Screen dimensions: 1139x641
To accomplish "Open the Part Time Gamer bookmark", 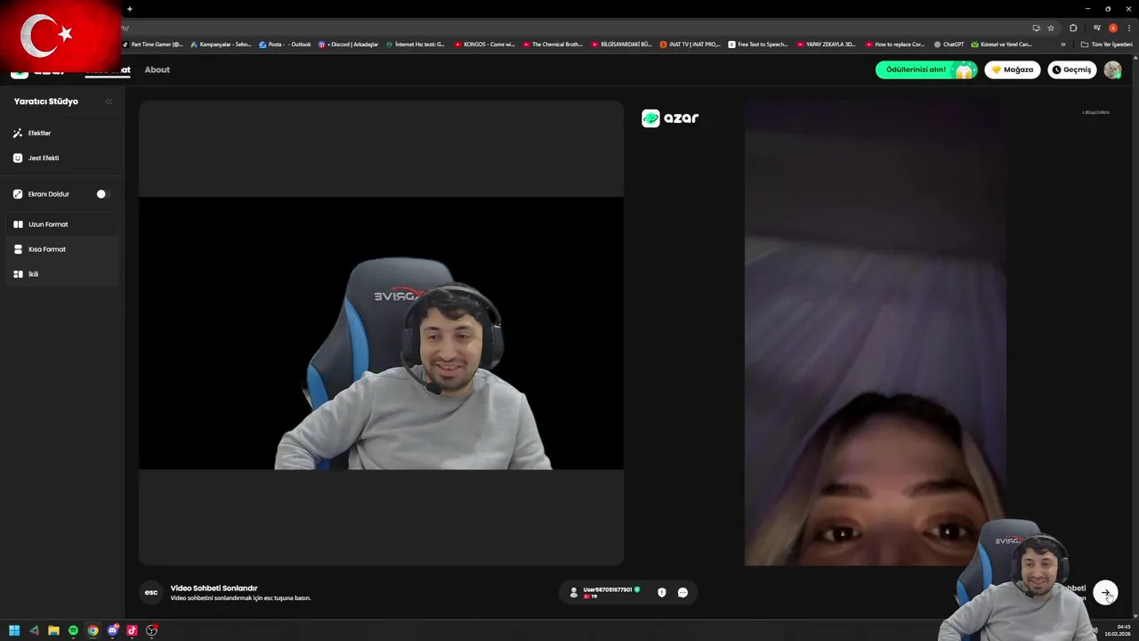I will [152, 45].
